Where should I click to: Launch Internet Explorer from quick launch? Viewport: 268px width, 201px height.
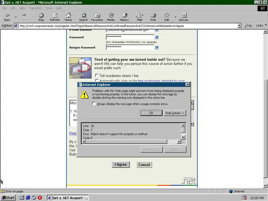[28, 198]
